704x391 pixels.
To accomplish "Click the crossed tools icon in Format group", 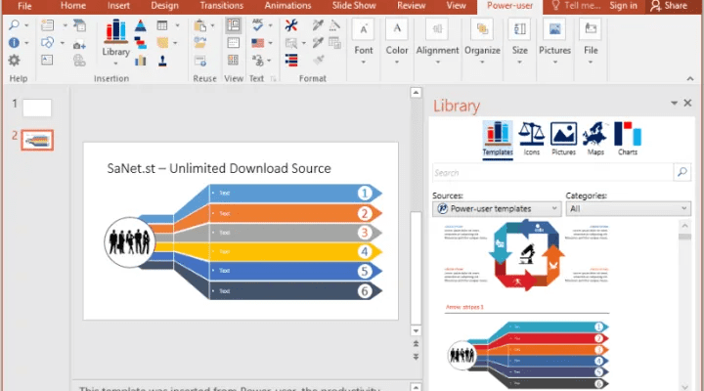I will tap(291, 25).
